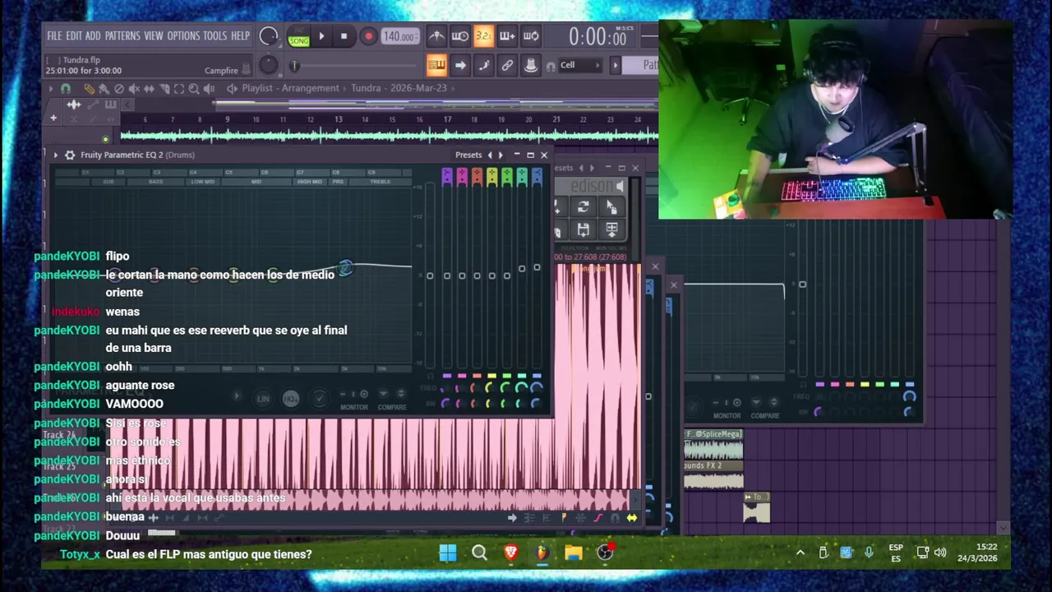Screen dimensions: 1052x592
Task: Select next preset arrow in Parametric EQ 2
Action: coord(501,155)
